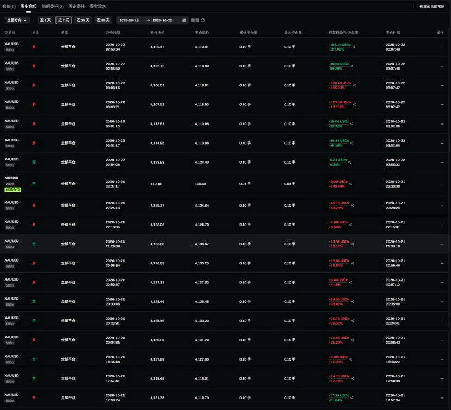Share the +13.36 USDx highlighted row trade
Screen dimensions: 451x410
click(x=353, y=244)
